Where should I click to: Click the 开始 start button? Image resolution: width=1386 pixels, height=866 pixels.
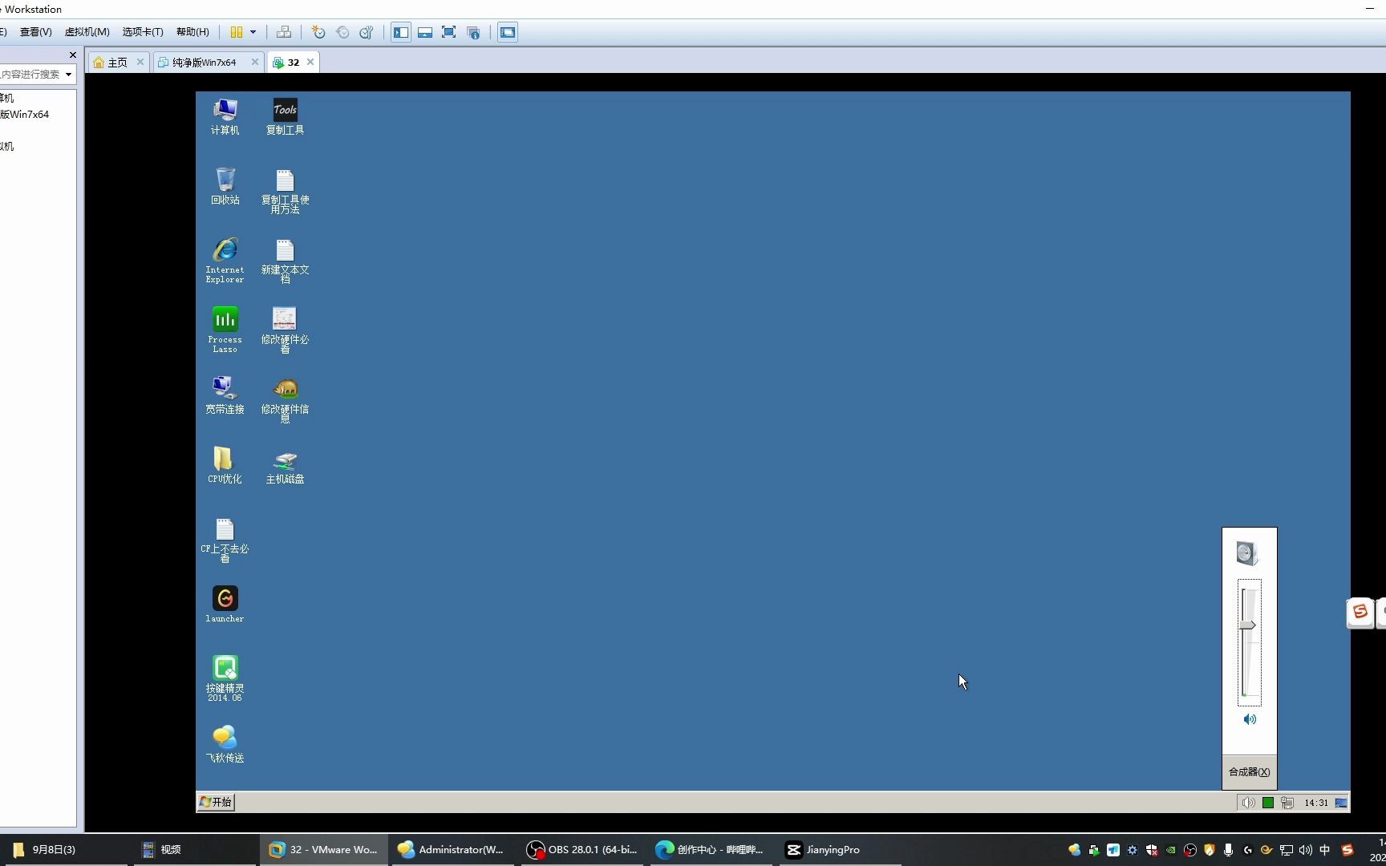(216, 802)
